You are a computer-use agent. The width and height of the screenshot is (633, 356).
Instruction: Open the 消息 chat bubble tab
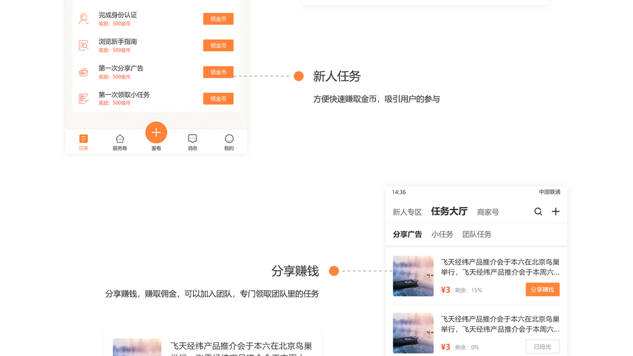[193, 142]
